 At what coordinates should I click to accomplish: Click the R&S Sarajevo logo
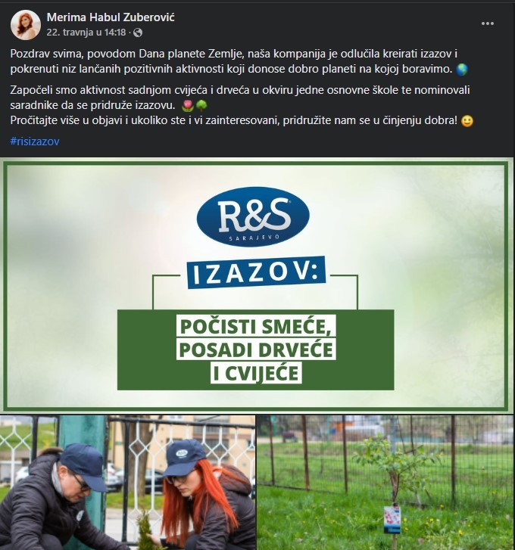coord(253,217)
